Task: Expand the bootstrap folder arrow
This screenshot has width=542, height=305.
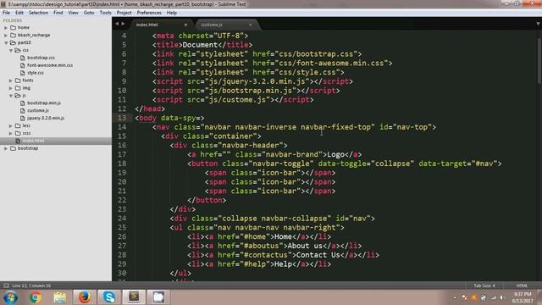Action: click(x=6, y=148)
